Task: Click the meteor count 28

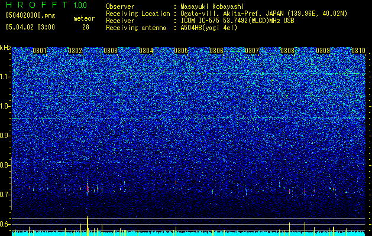Action: point(86,27)
